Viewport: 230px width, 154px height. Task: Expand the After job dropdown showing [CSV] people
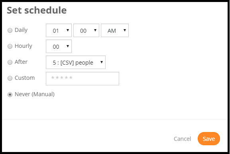(x=76, y=62)
